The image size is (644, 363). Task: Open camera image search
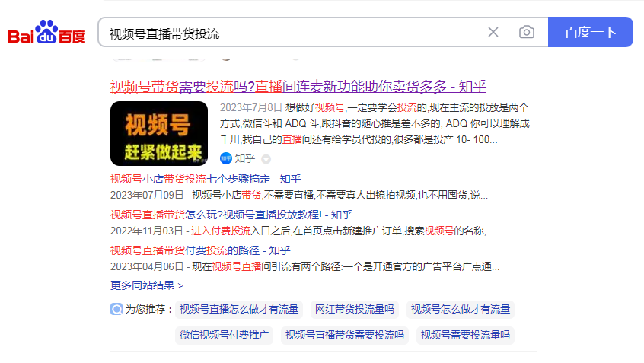527,32
